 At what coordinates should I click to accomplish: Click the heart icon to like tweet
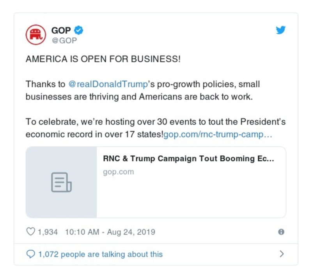30,232
